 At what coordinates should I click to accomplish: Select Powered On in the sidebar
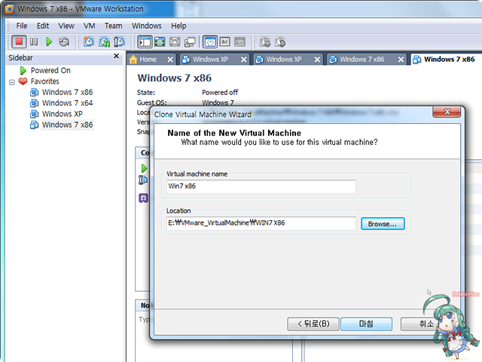pos(50,70)
